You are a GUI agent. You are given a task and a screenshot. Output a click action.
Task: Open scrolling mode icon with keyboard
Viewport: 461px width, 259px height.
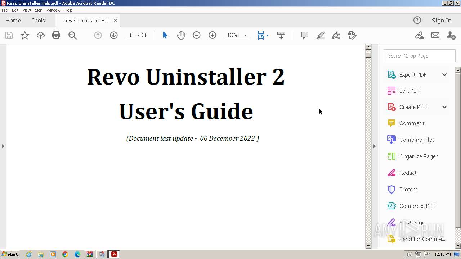pos(281,35)
